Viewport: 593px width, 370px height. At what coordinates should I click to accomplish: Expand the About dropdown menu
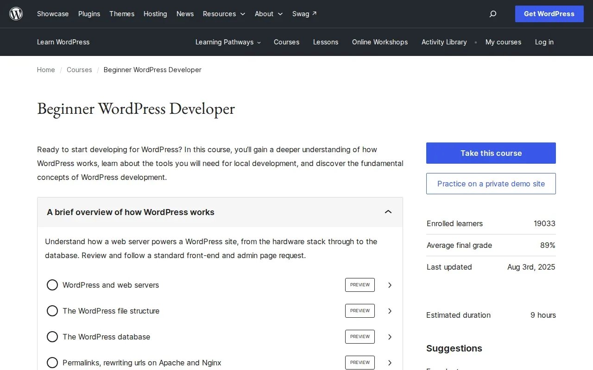tap(269, 14)
